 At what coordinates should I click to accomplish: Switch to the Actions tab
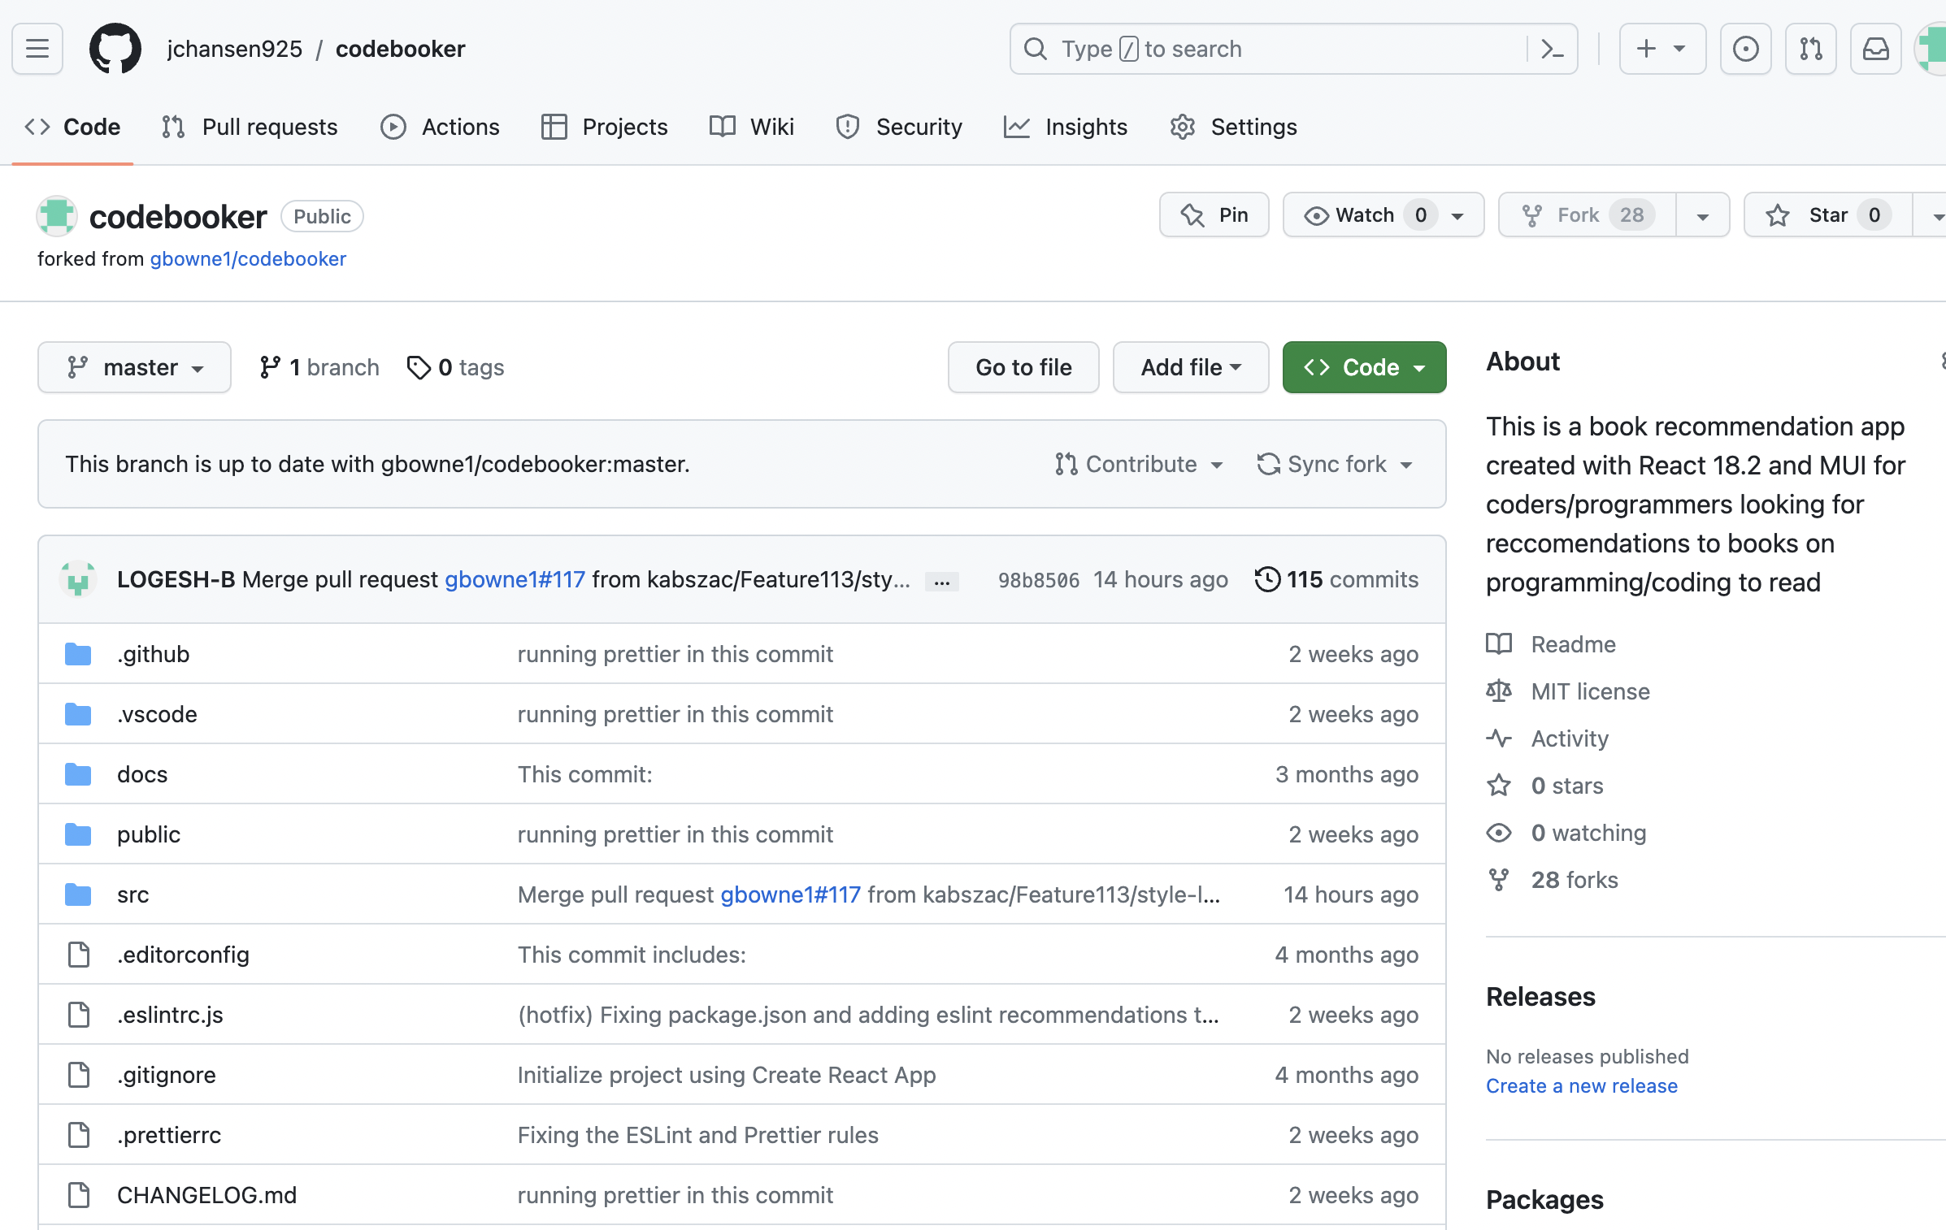pyautogui.click(x=440, y=127)
